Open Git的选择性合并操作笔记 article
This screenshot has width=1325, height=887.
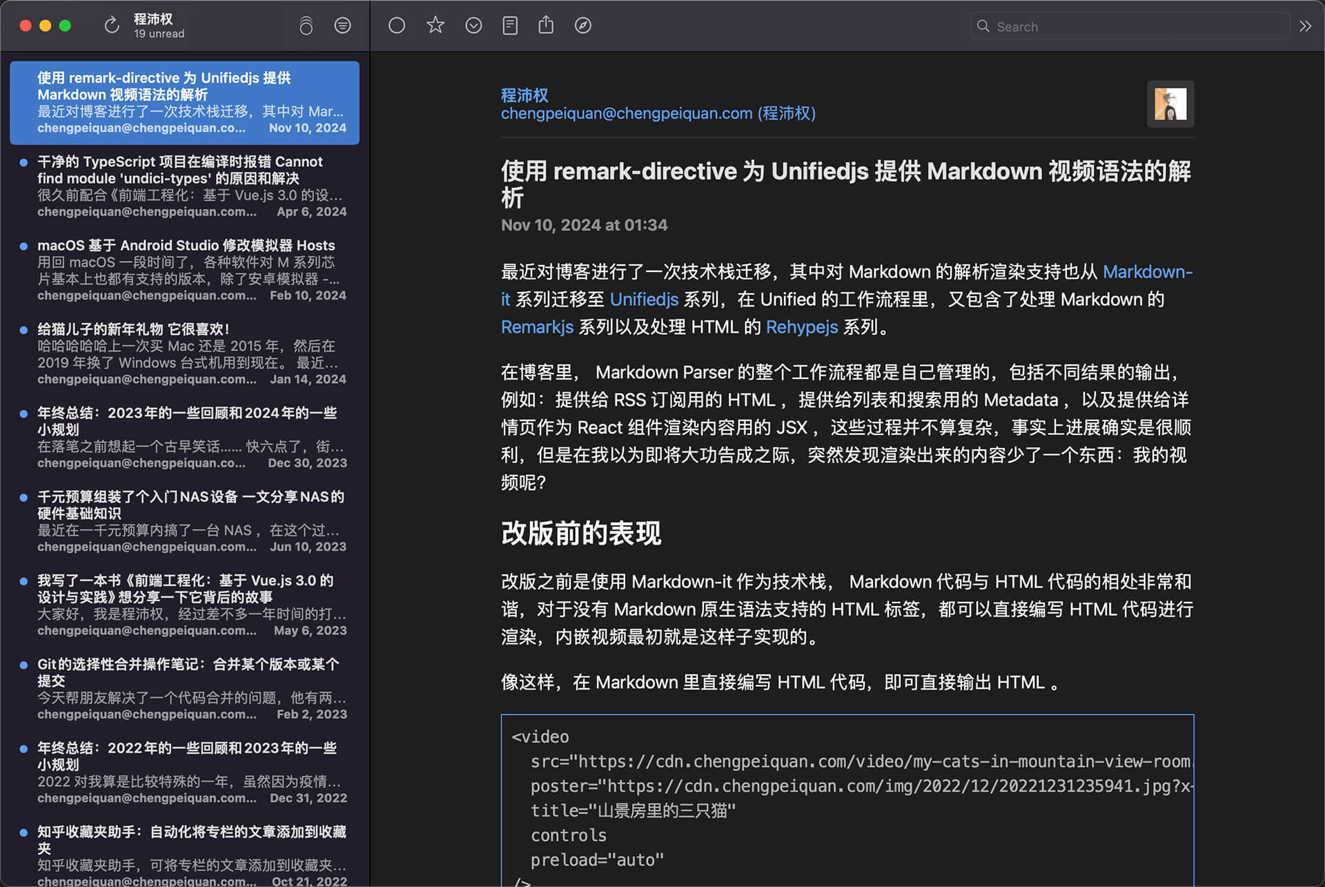[x=184, y=689]
